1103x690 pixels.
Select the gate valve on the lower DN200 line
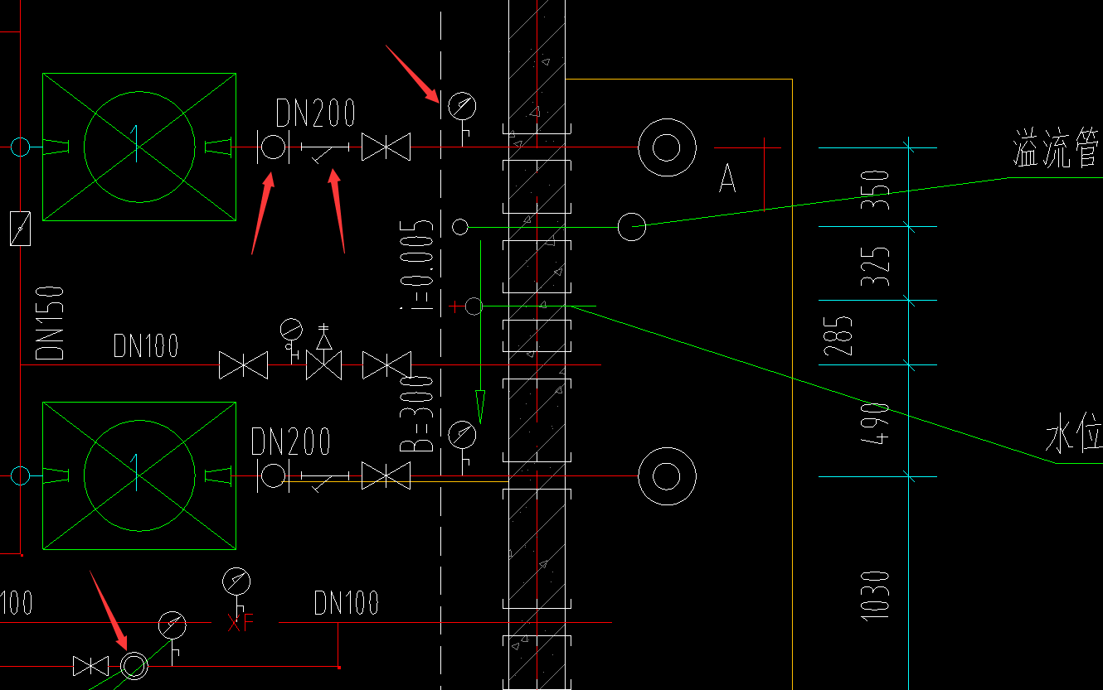[x=386, y=476]
